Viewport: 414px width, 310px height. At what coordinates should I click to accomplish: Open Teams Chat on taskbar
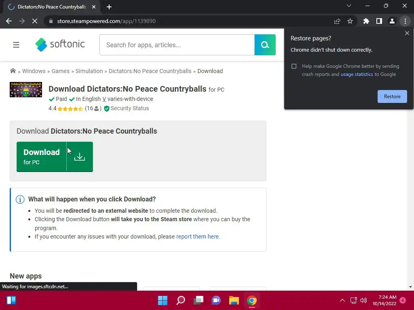216,300
